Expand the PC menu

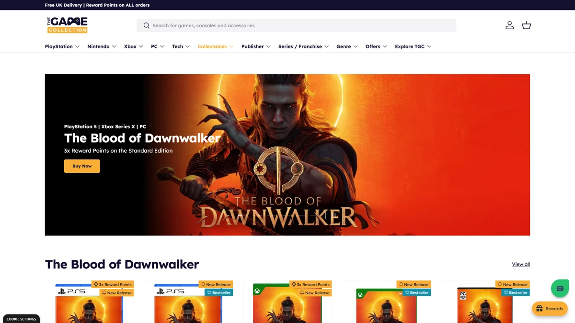coord(158,46)
